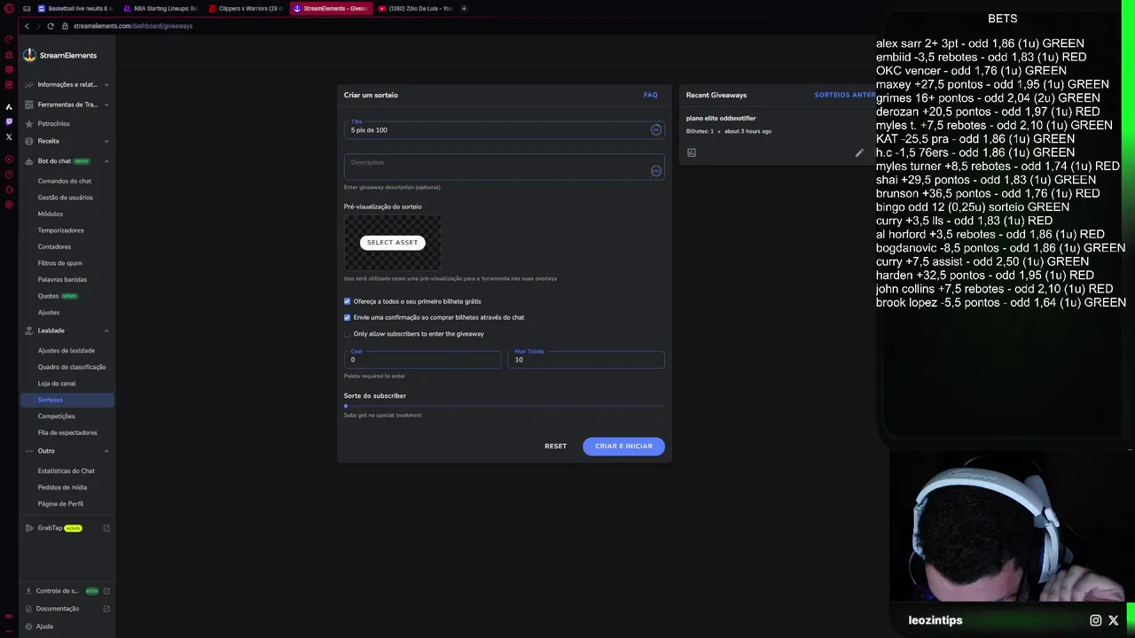1135x638 pixels.
Task: Click the Cost input field
Action: (x=422, y=359)
